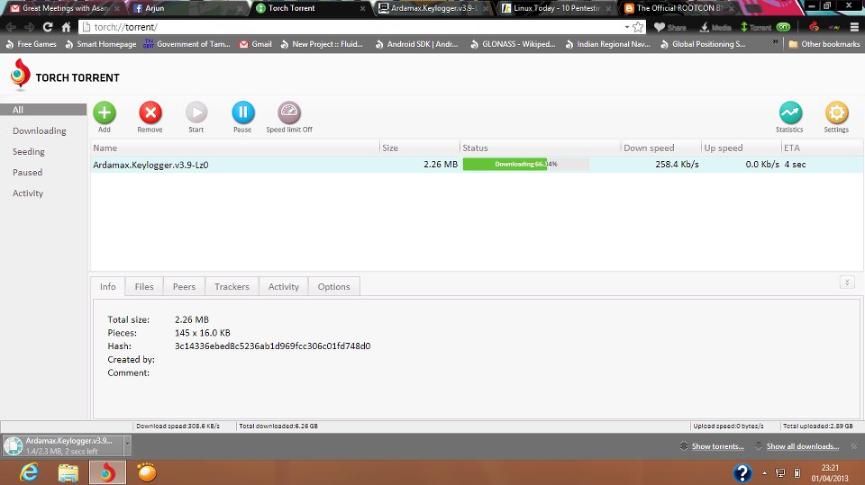865x485 pixels.
Task: Expand hidden bookmarks with double chevron
Action: (775, 42)
